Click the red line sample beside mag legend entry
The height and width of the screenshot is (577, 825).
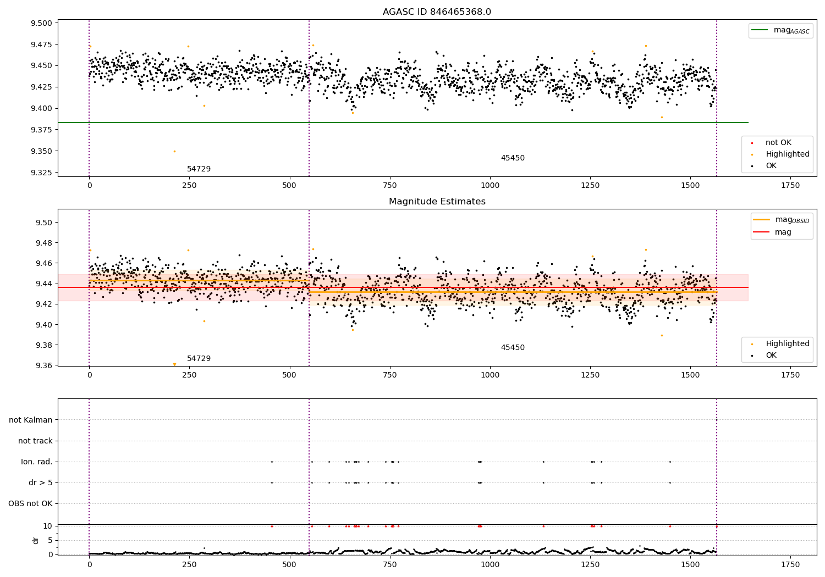click(x=762, y=232)
